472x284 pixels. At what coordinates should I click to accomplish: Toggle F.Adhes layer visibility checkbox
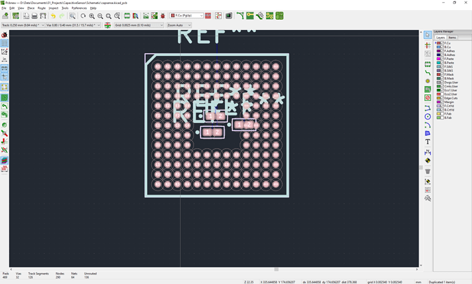pos(442,51)
